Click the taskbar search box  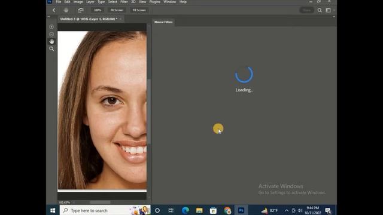point(105,210)
